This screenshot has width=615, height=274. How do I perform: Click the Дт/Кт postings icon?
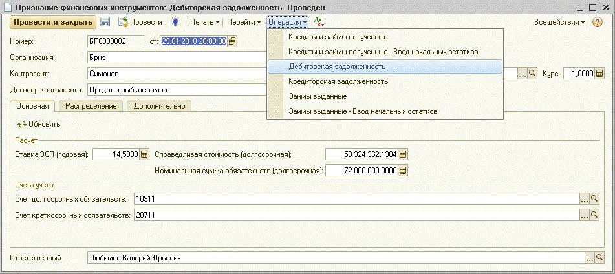319,22
